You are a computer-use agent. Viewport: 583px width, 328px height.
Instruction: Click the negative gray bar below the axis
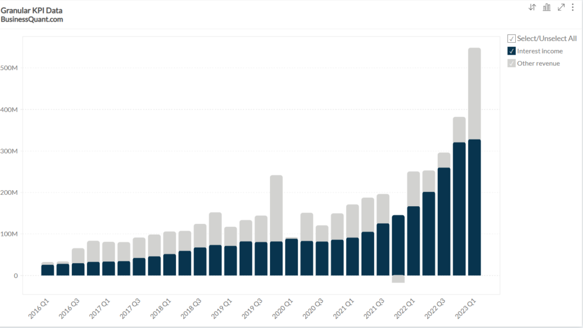pos(397,278)
